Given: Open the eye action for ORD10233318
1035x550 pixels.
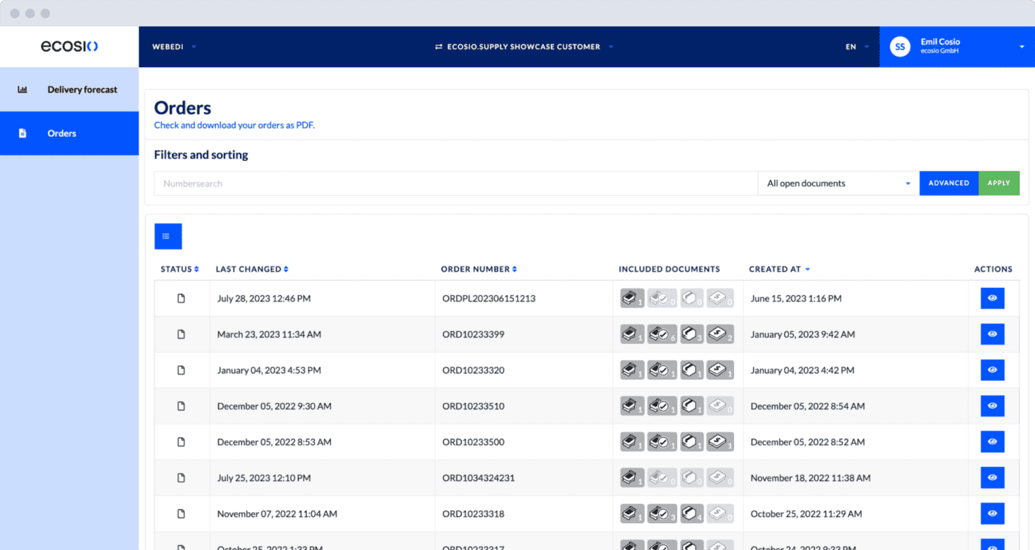Looking at the screenshot, I should click(x=992, y=513).
